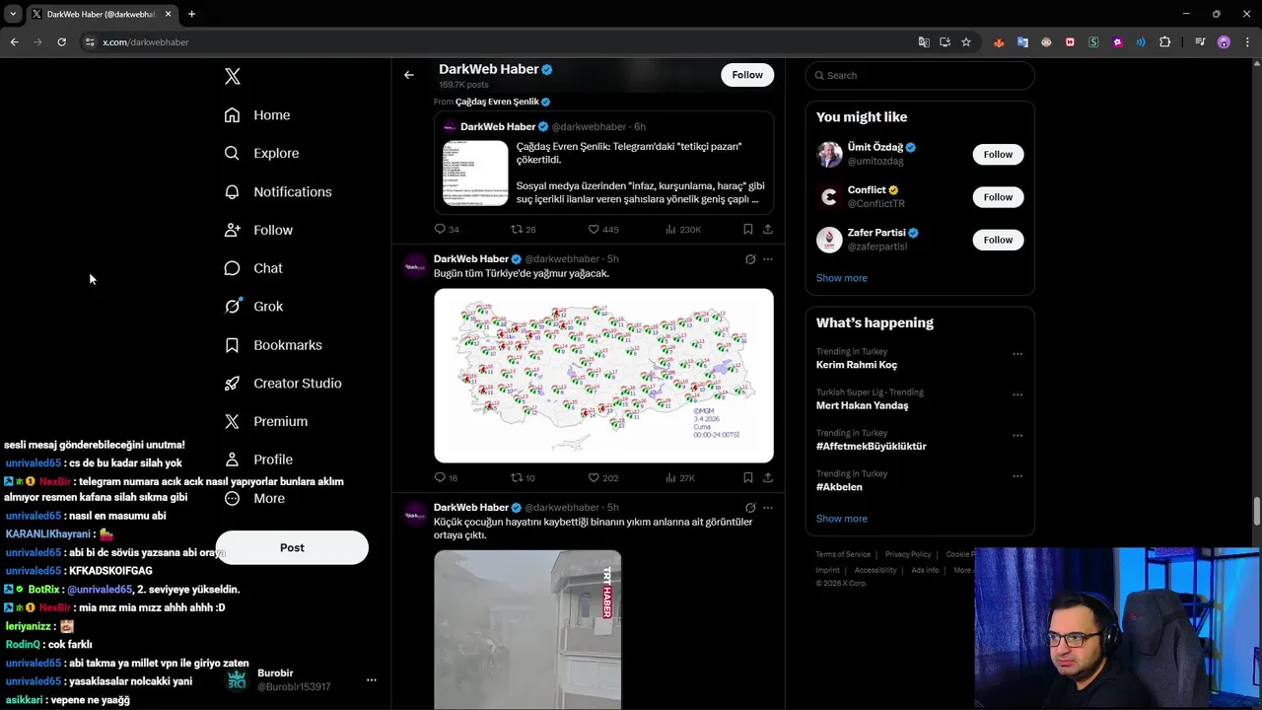Image resolution: width=1262 pixels, height=710 pixels.
Task: Bookmark the Çağdaş Evren Şenlik post
Action: (x=748, y=229)
